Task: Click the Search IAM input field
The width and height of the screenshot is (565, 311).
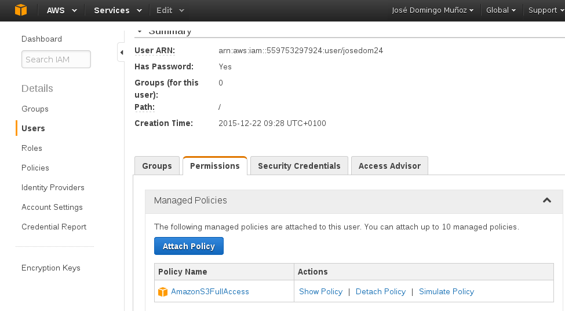Action: point(56,60)
